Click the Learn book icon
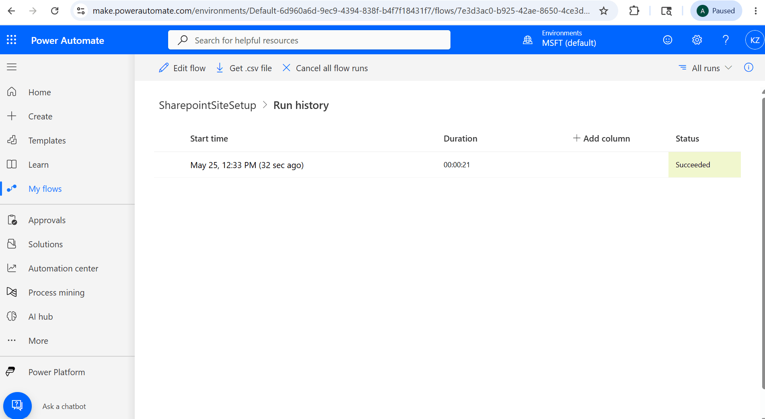765x419 pixels. click(12, 164)
